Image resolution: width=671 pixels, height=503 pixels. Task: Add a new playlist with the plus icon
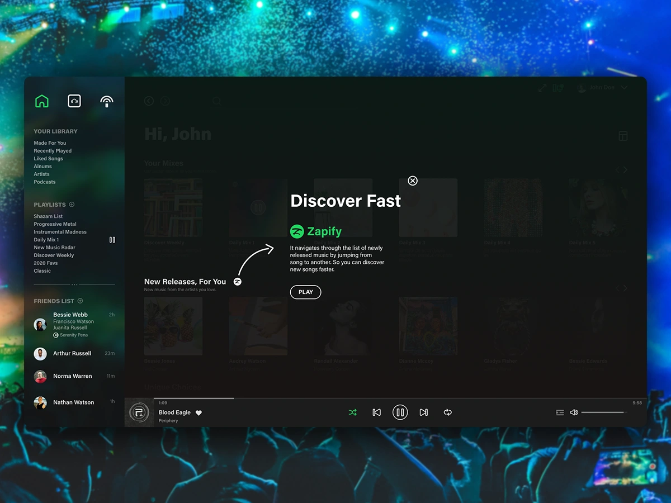(x=72, y=205)
